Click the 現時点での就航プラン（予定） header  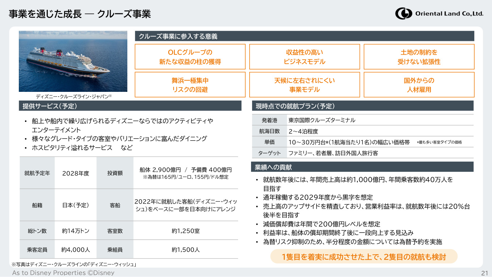(362, 106)
